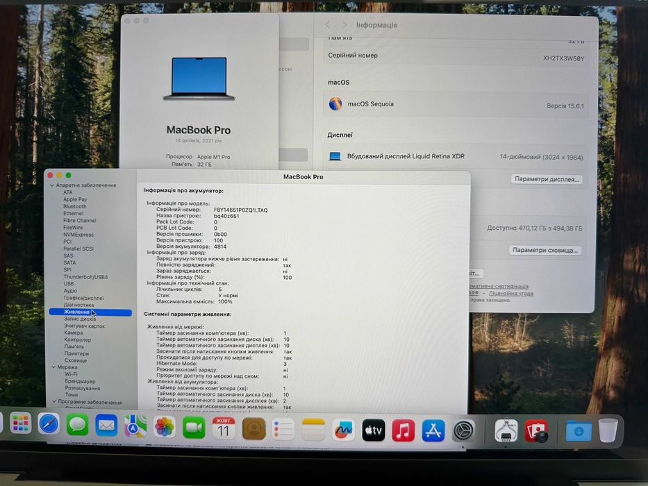Open Calendar icon showing 11

click(x=224, y=428)
